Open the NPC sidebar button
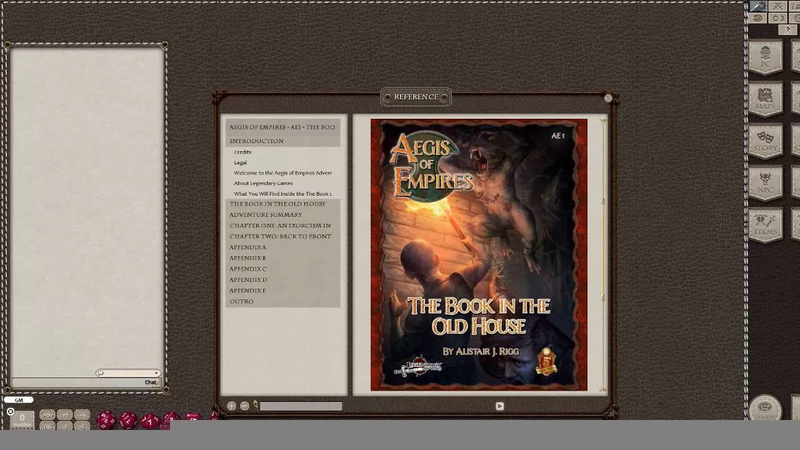 tap(766, 183)
